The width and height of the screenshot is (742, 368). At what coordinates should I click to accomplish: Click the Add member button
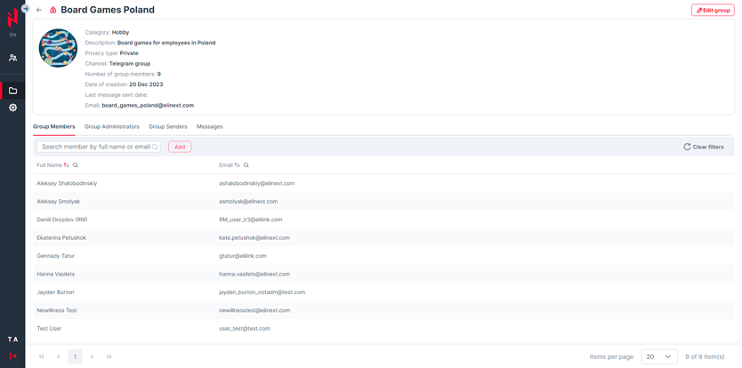(x=180, y=147)
